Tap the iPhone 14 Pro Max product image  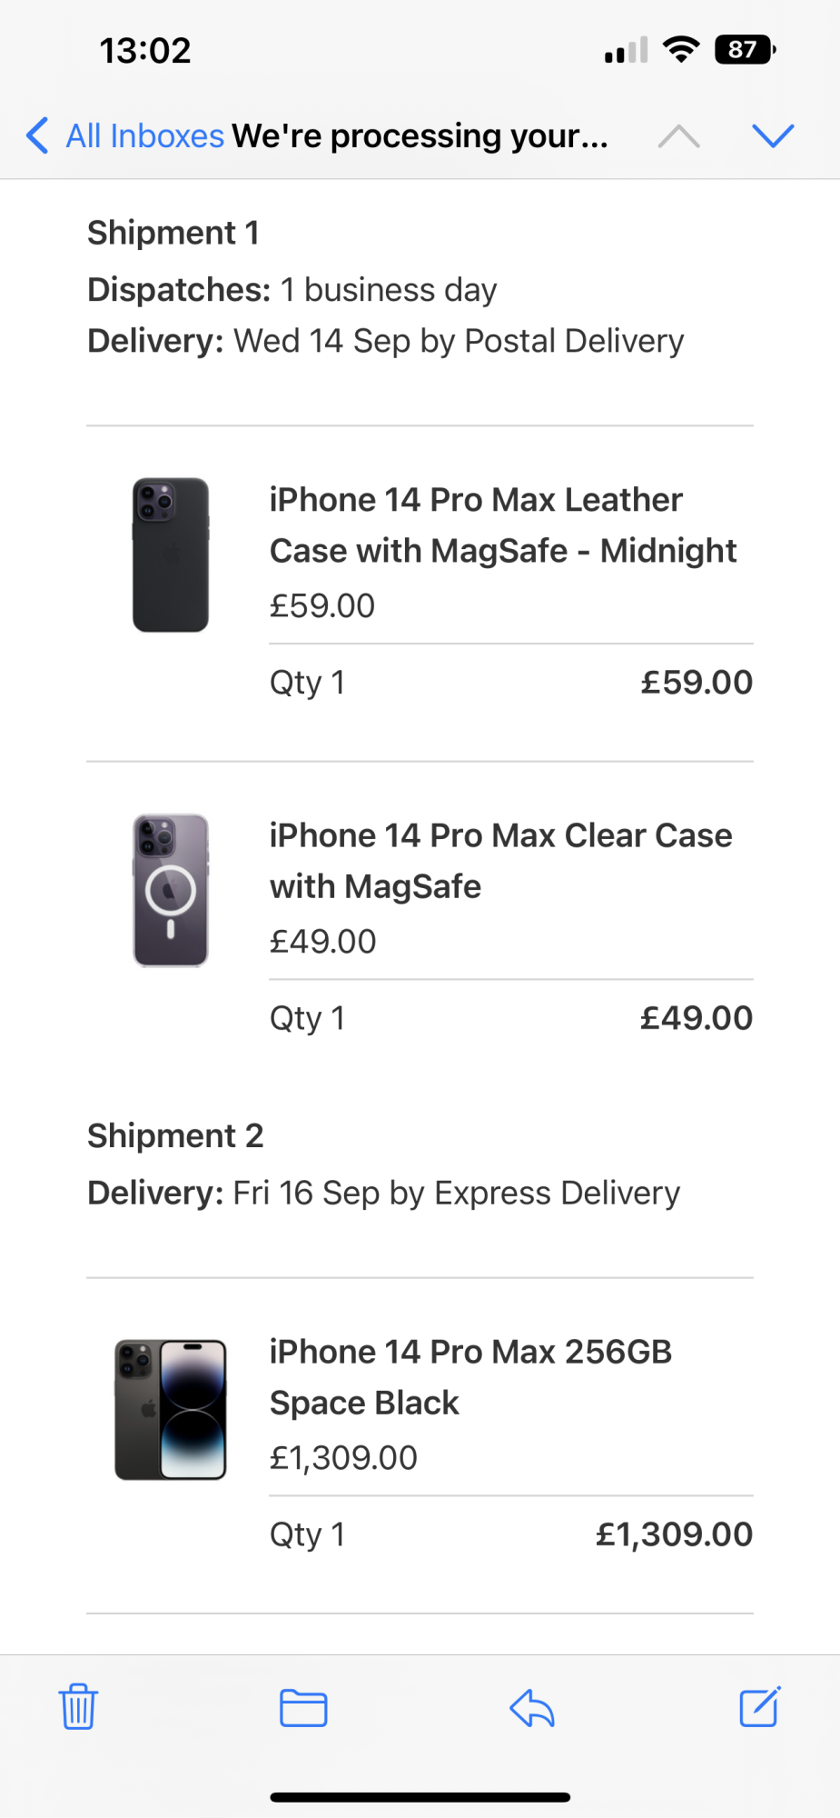click(x=171, y=1409)
